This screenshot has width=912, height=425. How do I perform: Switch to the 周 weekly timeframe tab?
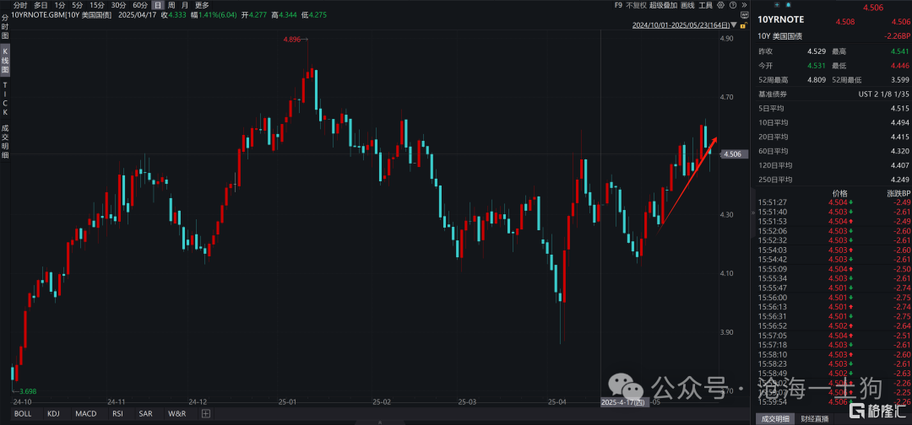pyautogui.click(x=171, y=5)
